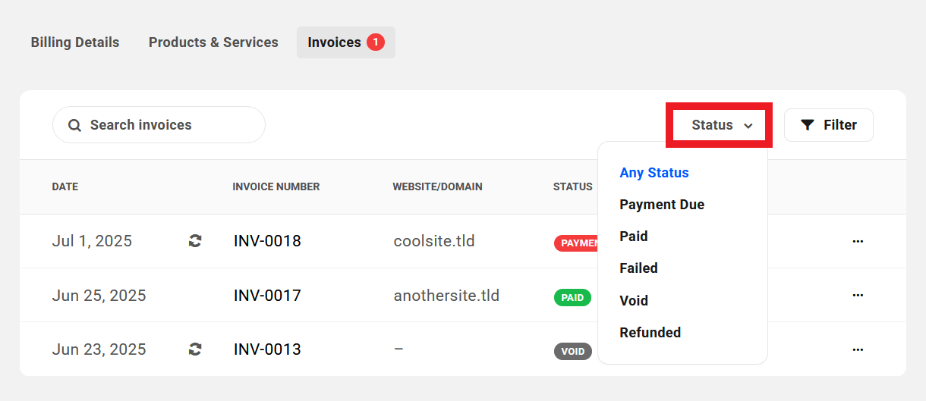Viewport: 926px width, 401px height.
Task: Click the recurring icon on Jun 23 invoice
Action: tap(195, 349)
